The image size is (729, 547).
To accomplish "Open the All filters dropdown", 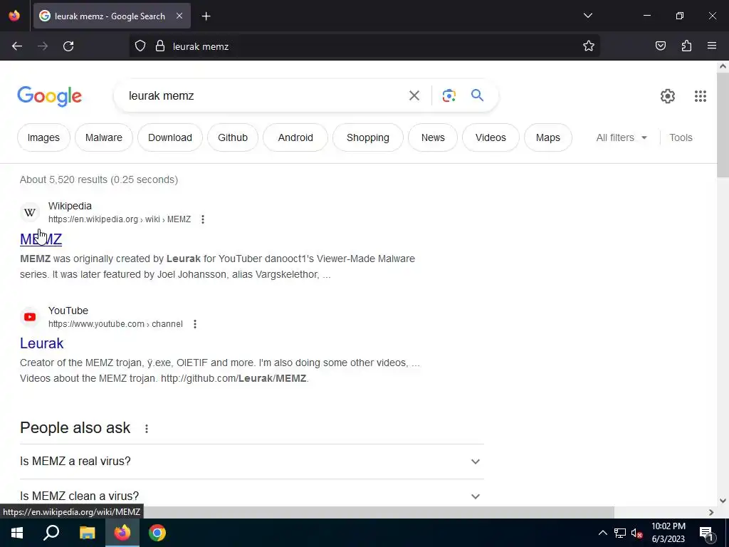I will 622,137.
